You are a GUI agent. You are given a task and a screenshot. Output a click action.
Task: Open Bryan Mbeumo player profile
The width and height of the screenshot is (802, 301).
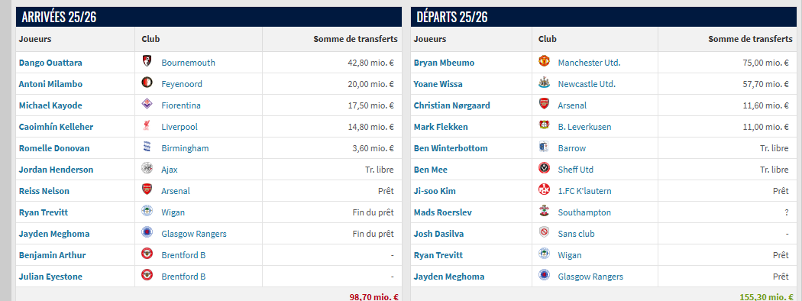click(x=444, y=63)
